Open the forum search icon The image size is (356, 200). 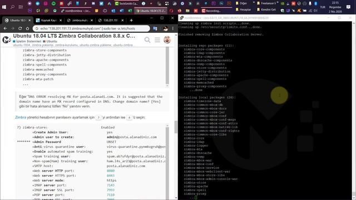pyautogui.click(x=147, y=40)
